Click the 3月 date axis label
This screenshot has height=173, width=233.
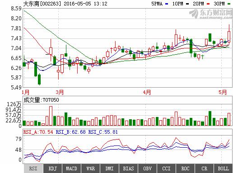[x=60, y=92]
